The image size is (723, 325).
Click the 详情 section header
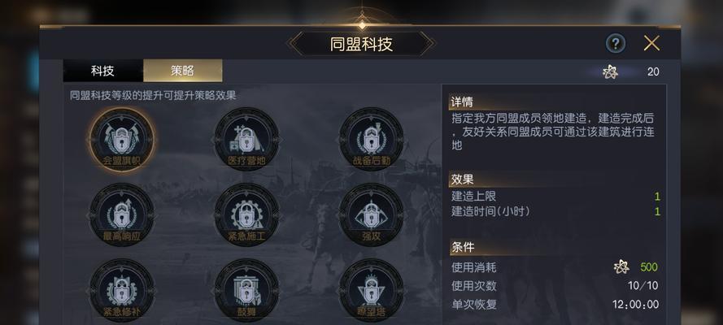pyautogui.click(x=462, y=102)
